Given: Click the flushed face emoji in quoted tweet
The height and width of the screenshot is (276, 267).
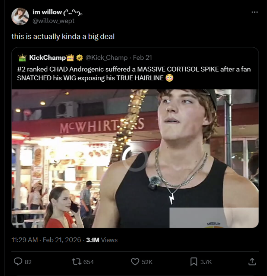Looking at the screenshot, I should click(x=169, y=78).
